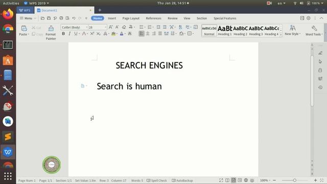Click the lock icon in the right sidebar
Viewport: 327px width, 184px height.
[320, 70]
